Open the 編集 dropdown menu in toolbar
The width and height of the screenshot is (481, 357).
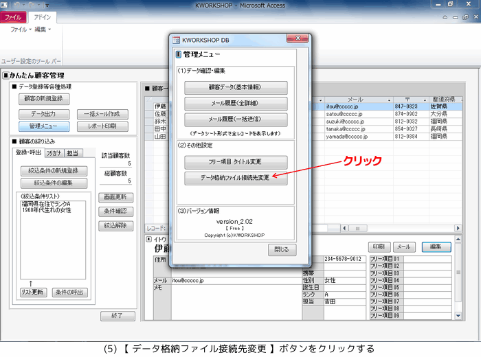[x=43, y=30]
